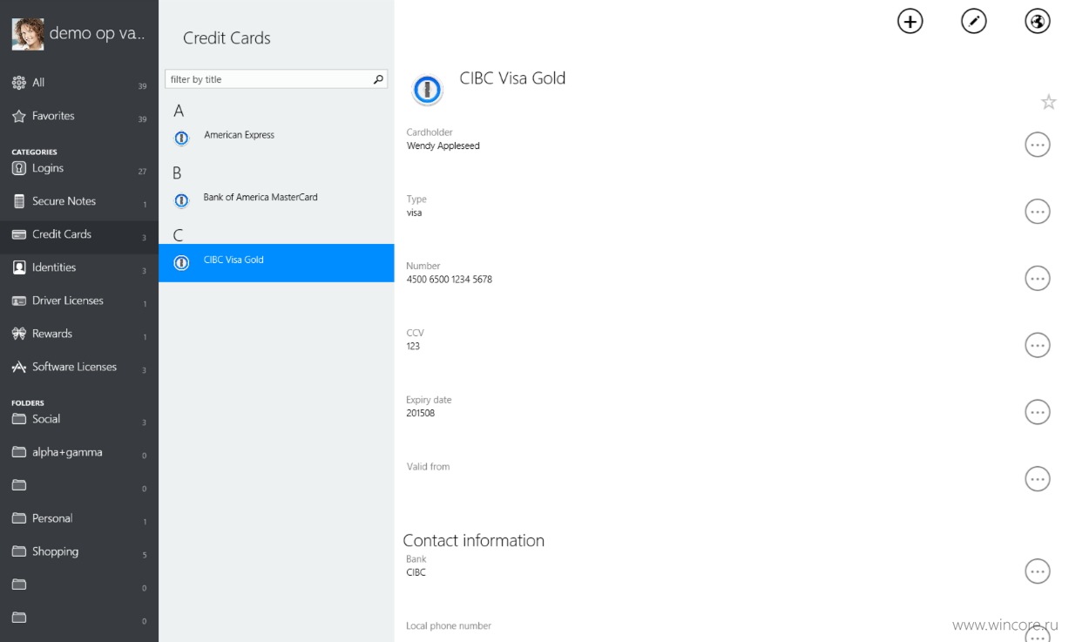Click the 1Password icon beside the CIBC Visa Gold title
The width and height of the screenshot is (1069, 642).
pyautogui.click(x=427, y=89)
